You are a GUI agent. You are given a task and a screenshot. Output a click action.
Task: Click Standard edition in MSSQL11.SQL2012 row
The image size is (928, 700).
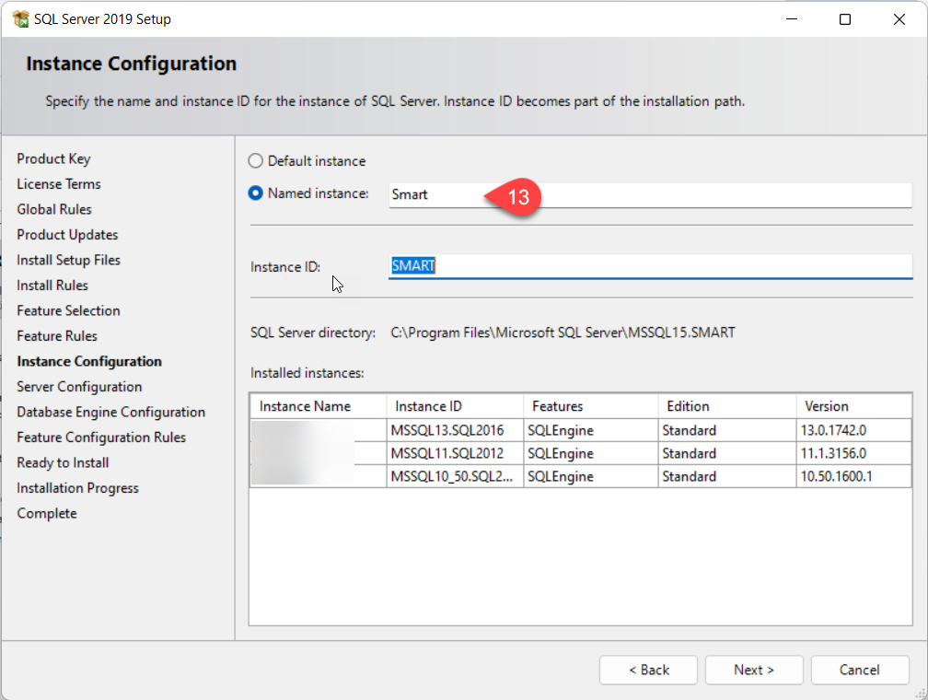(x=726, y=454)
